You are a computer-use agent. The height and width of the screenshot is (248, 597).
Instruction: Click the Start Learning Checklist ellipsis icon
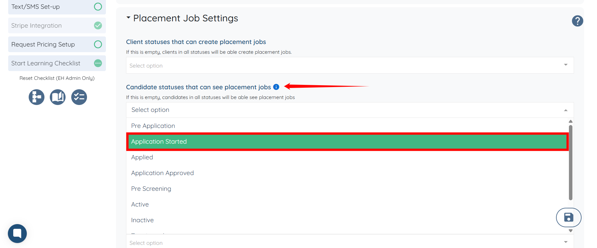(98, 63)
